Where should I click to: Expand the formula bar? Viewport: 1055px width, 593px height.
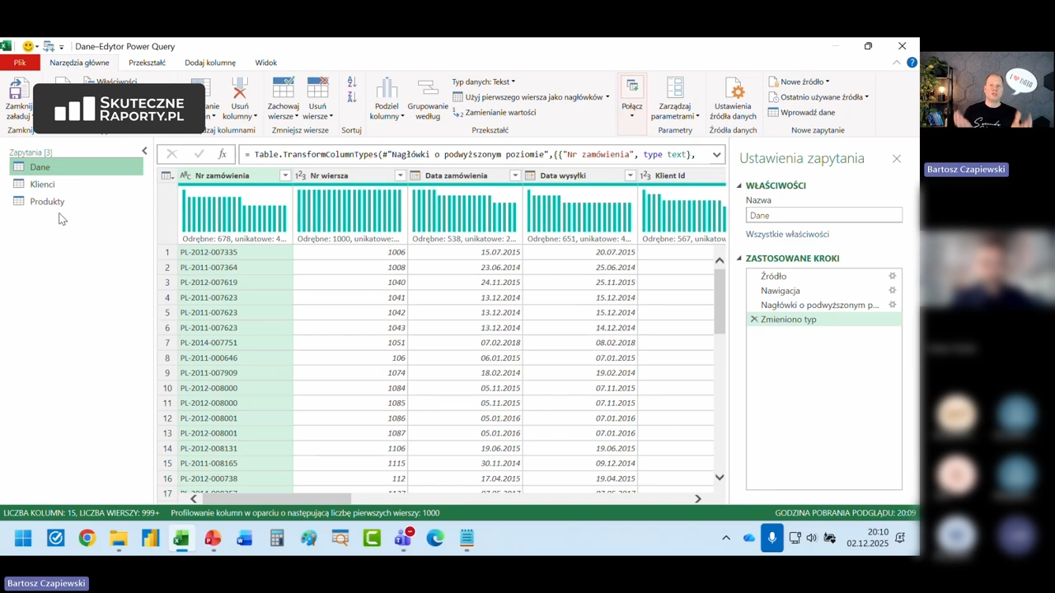pos(716,154)
